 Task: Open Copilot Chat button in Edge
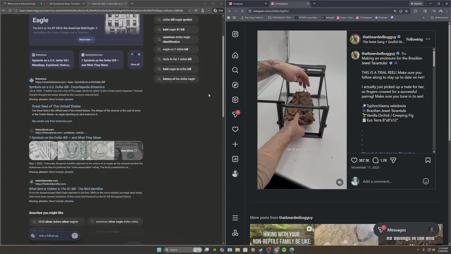(x=218, y=11)
